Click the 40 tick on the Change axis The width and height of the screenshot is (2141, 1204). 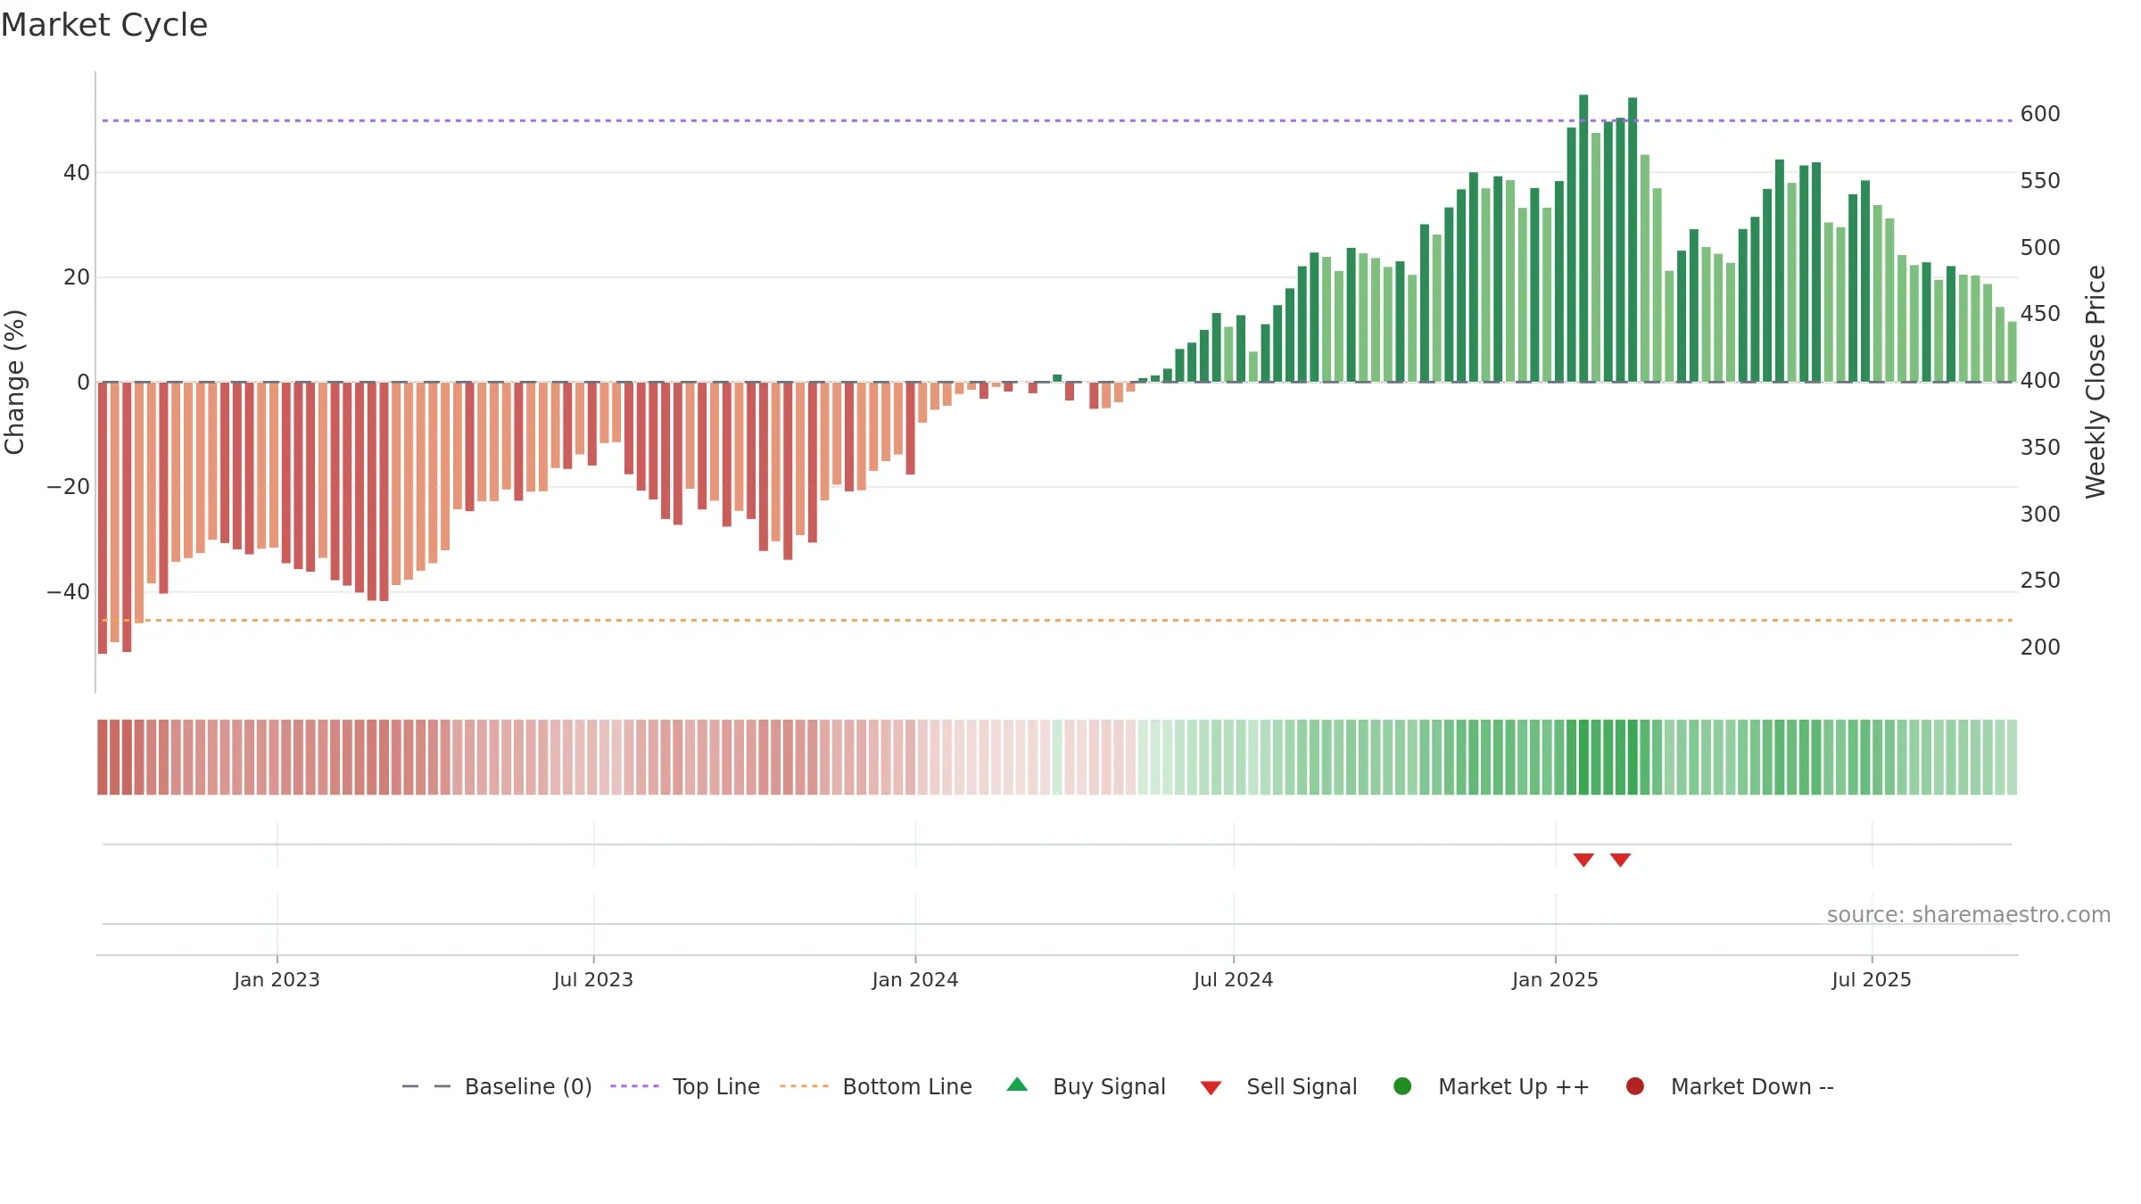pyautogui.click(x=77, y=173)
